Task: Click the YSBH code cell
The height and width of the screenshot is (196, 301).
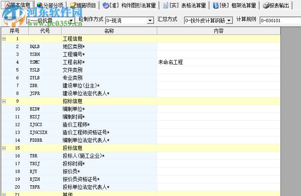Action: pos(45,54)
